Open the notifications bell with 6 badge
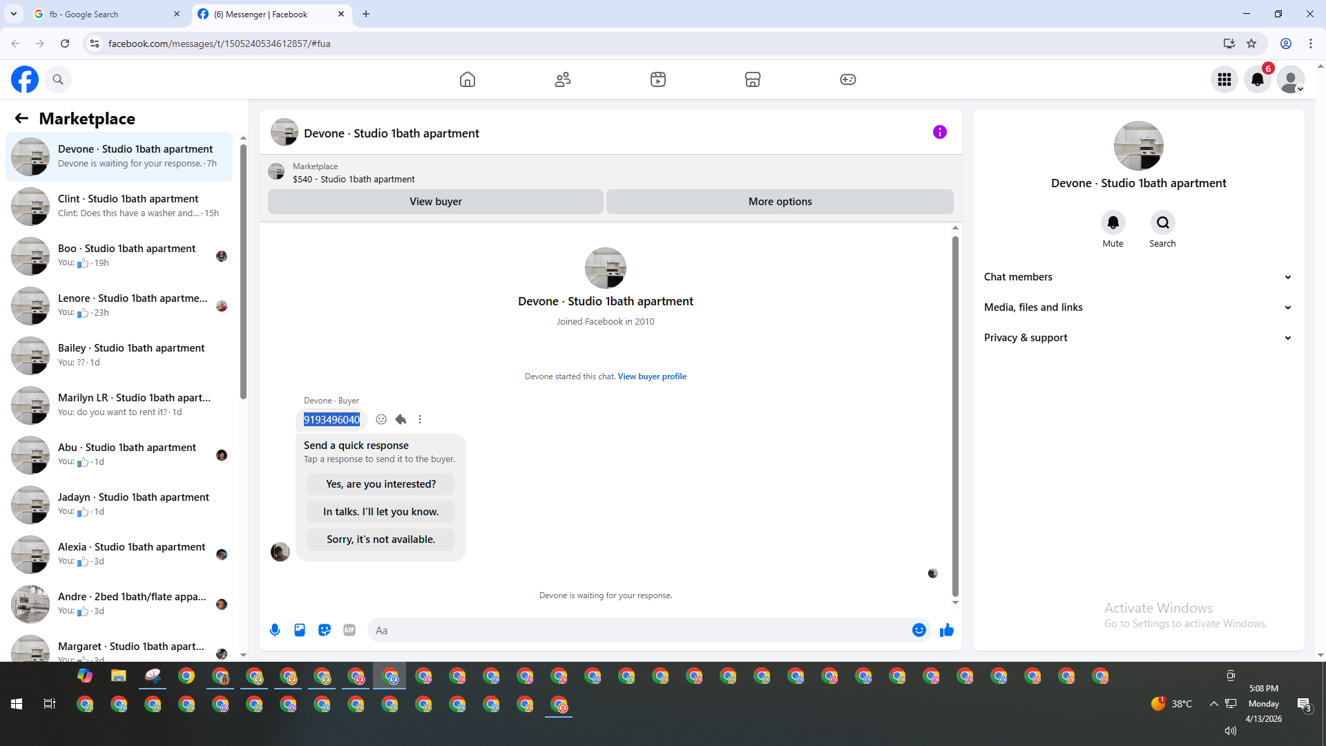This screenshot has height=746, width=1326. (1258, 79)
